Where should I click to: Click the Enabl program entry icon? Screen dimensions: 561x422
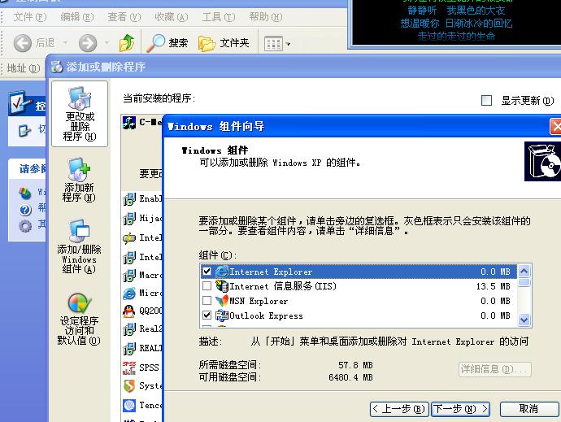click(129, 199)
